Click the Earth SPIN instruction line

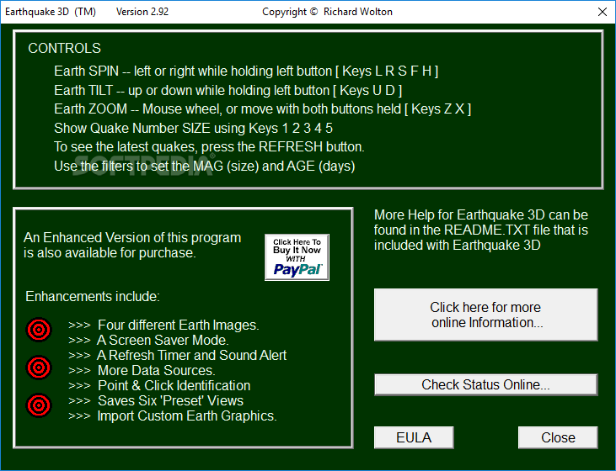[246, 71]
